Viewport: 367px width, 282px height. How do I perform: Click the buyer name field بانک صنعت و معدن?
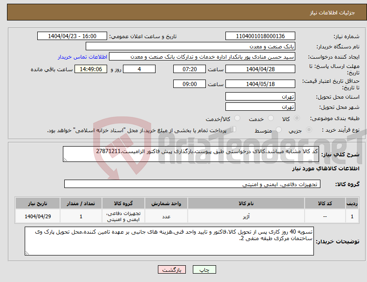(190, 46)
